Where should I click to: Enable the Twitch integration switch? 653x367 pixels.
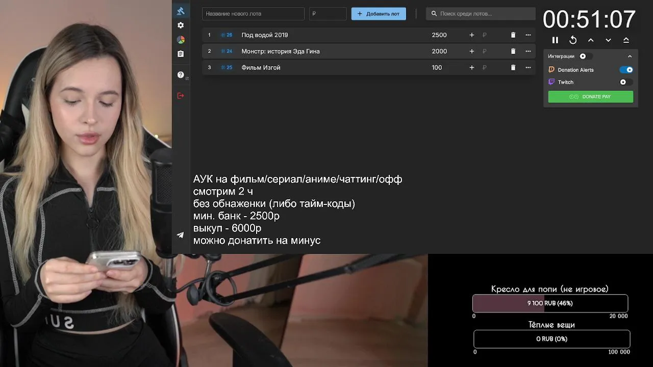tap(626, 82)
